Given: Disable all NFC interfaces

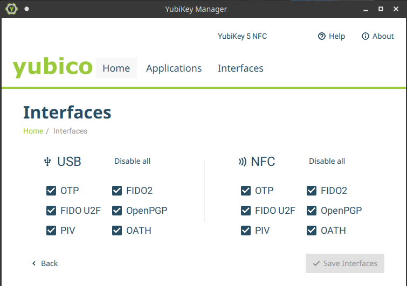Looking at the screenshot, I should pyautogui.click(x=327, y=161).
